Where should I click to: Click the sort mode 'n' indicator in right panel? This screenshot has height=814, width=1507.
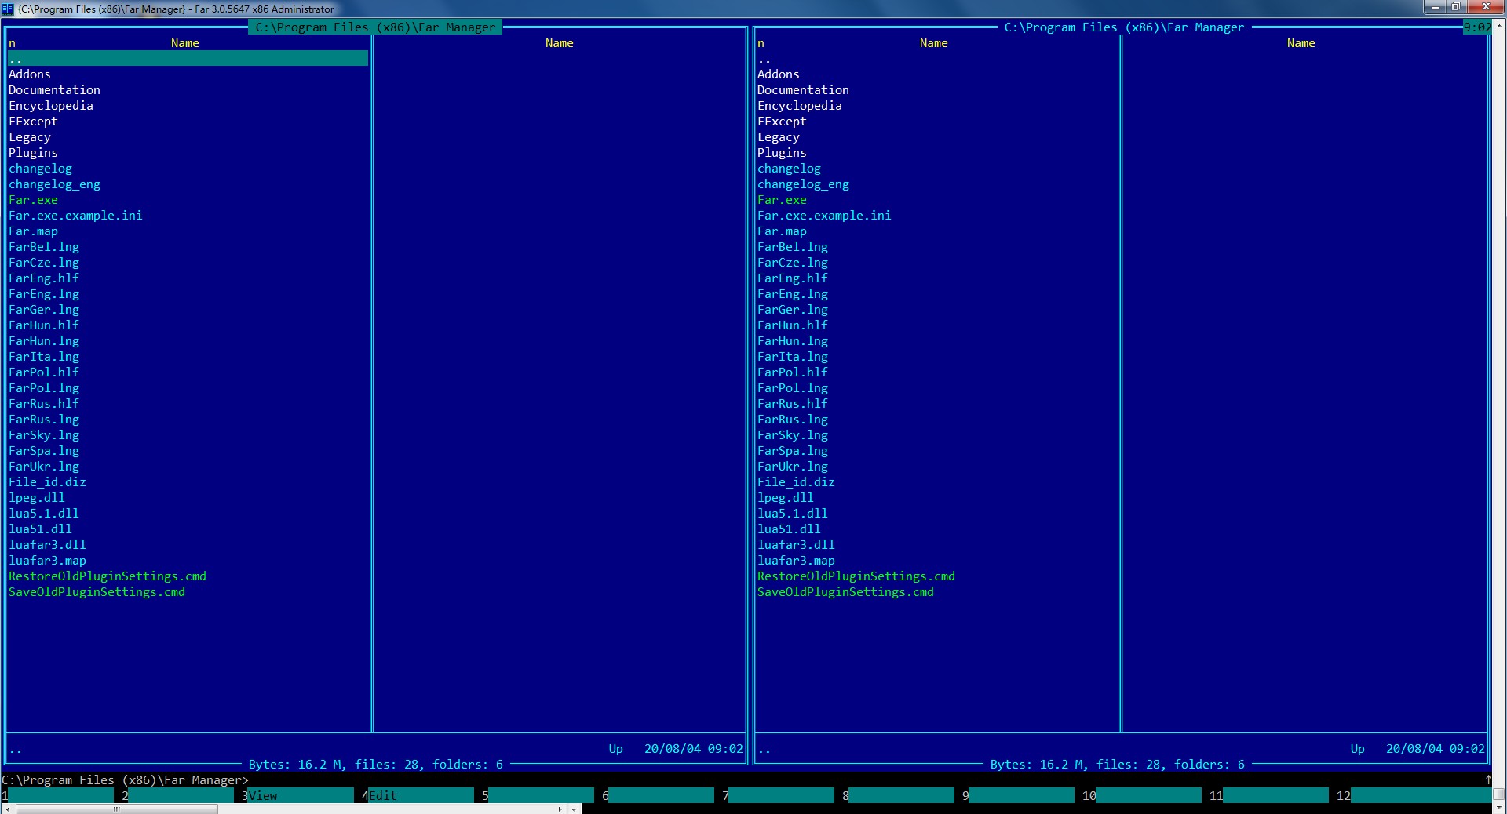point(761,43)
